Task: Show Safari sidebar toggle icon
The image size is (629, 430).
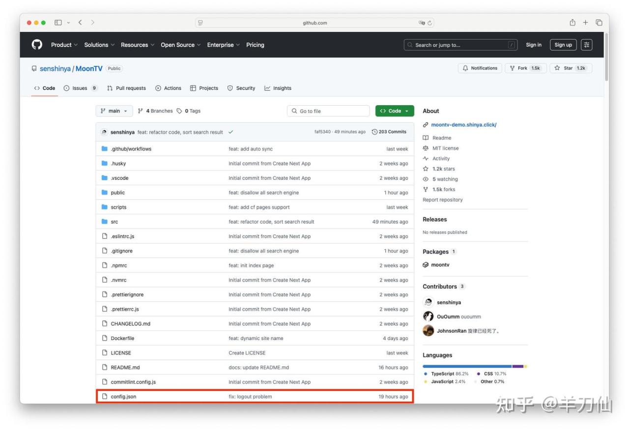Action: pos(58,23)
